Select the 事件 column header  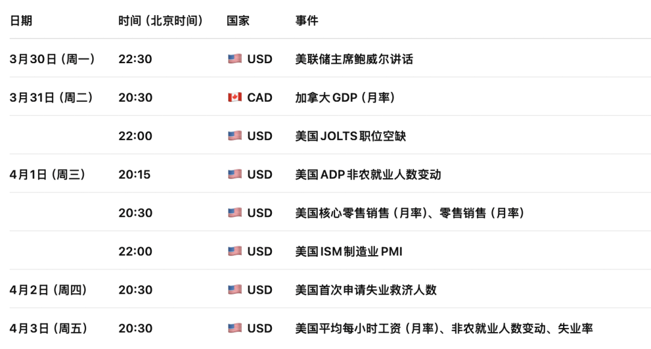307,20
